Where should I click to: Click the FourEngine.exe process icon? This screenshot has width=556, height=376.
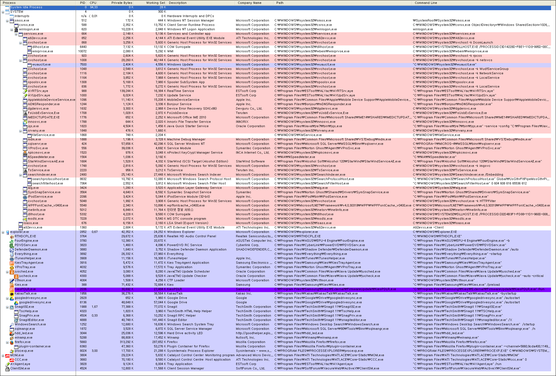point(12,241)
